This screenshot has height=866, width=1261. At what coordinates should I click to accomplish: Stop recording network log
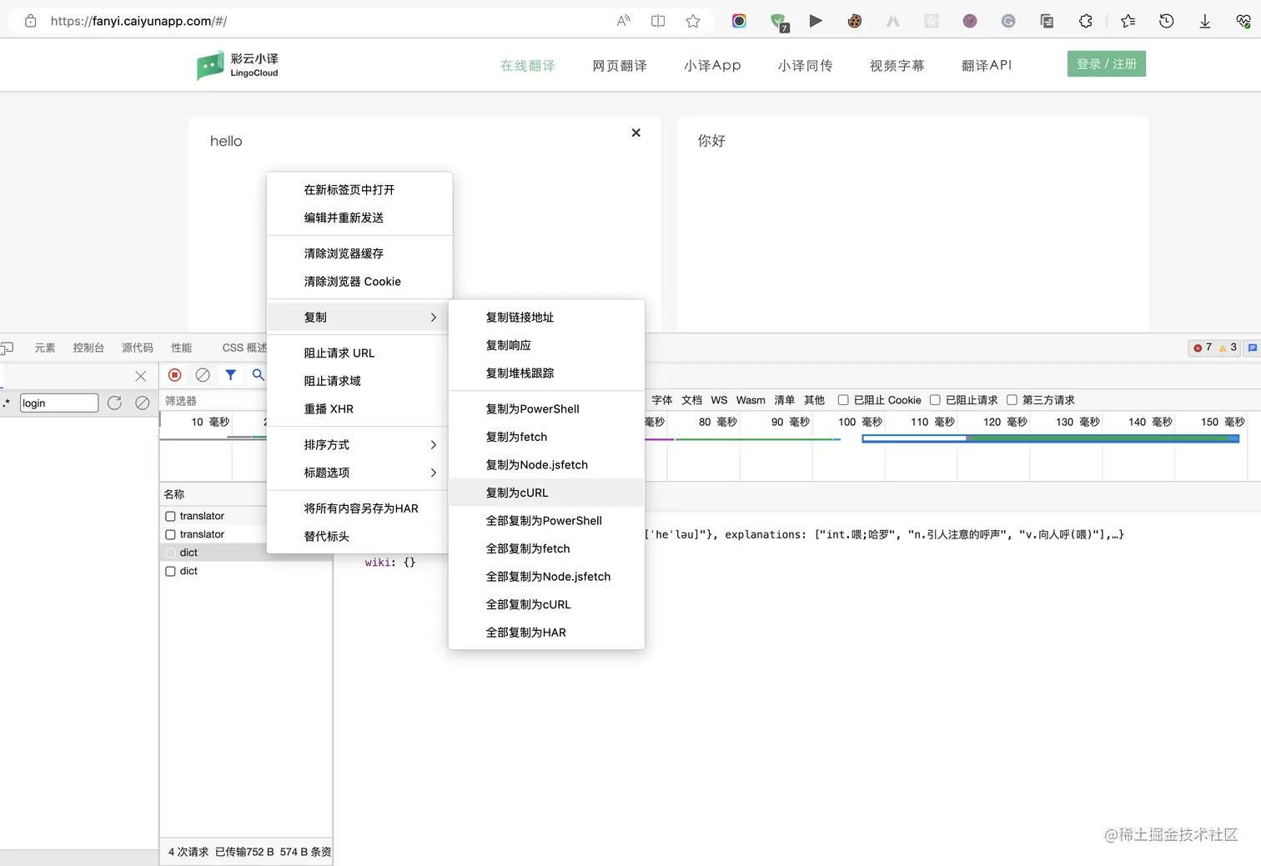(x=174, y=375)
